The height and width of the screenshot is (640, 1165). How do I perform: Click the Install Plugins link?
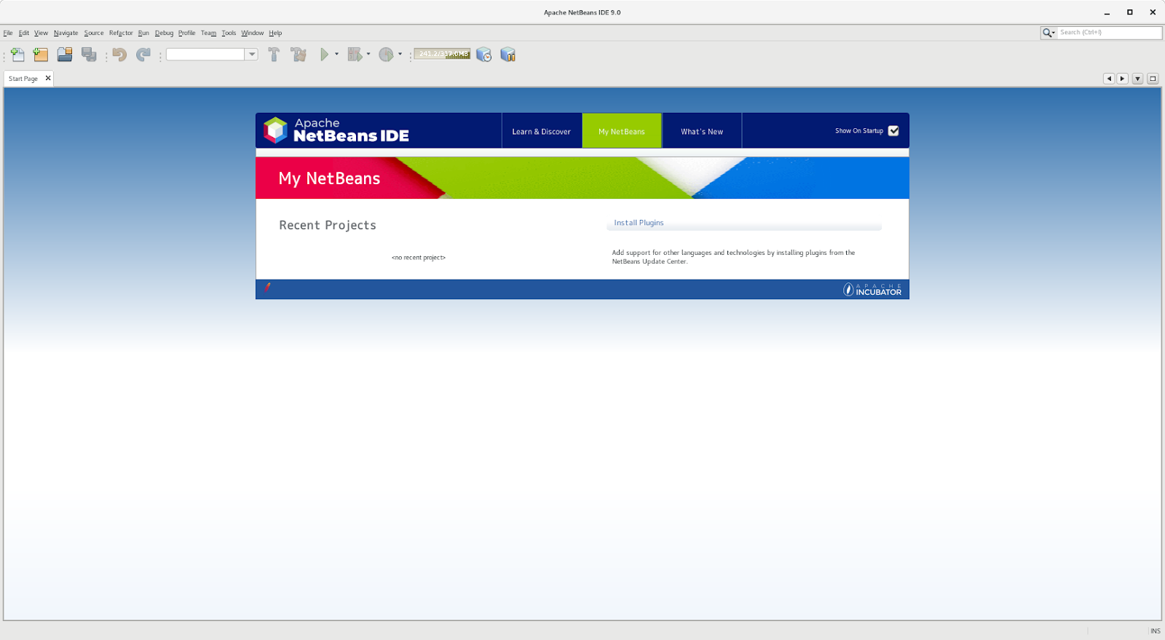(639, 223)
